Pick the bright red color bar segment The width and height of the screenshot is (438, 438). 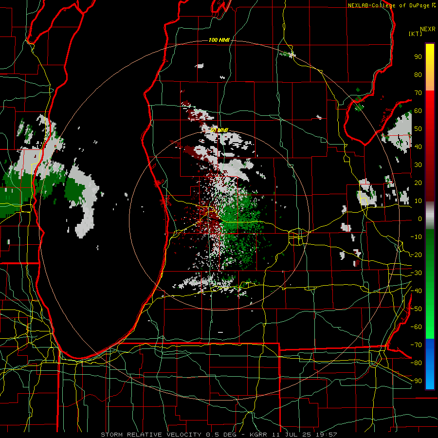[430, 102]
